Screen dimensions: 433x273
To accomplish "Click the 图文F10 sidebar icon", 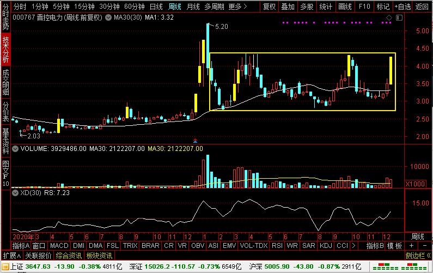I will coord(5,172).
